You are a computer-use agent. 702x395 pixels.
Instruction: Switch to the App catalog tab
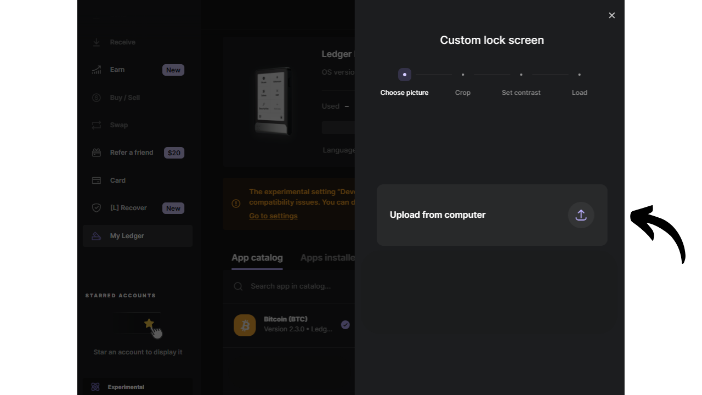click(257, 258)
